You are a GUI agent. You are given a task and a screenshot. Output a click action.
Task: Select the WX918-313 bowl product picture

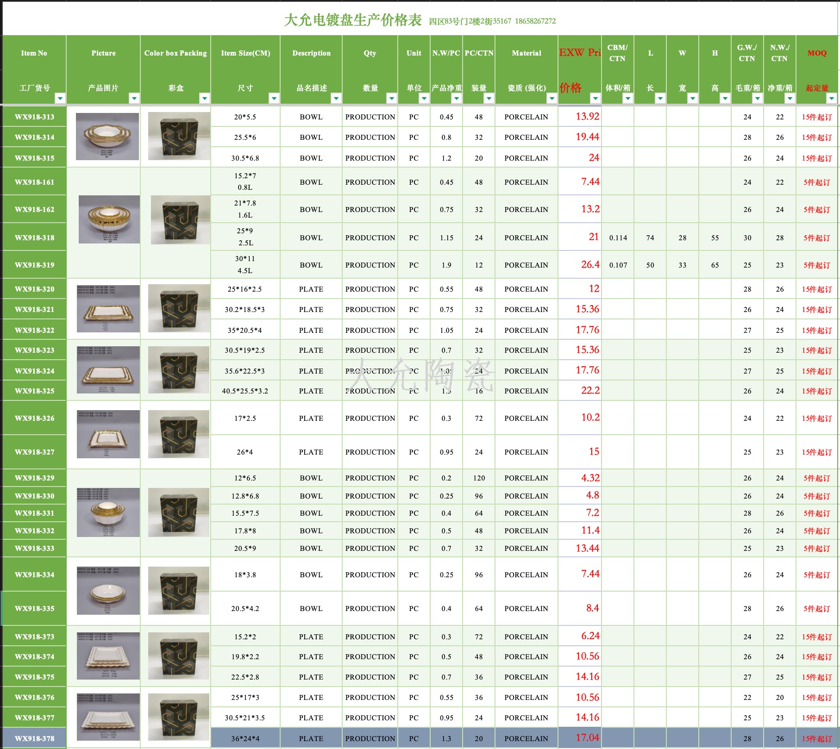click(107, 137)
